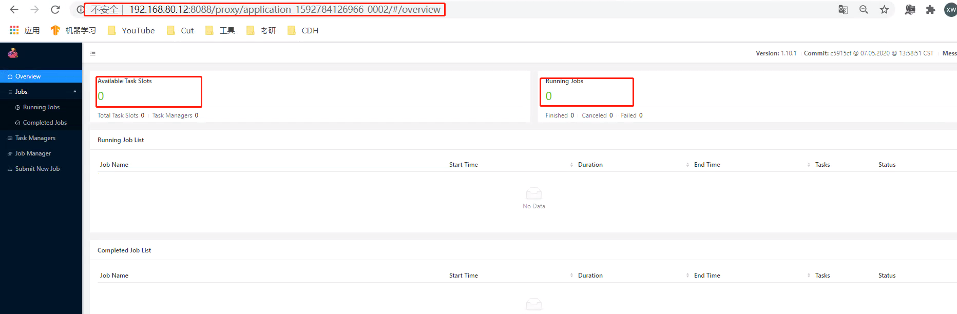Open the 考研 bookmark folder
Screen dimensions: 957x314
pyautogui.click(x=261, y=30)
